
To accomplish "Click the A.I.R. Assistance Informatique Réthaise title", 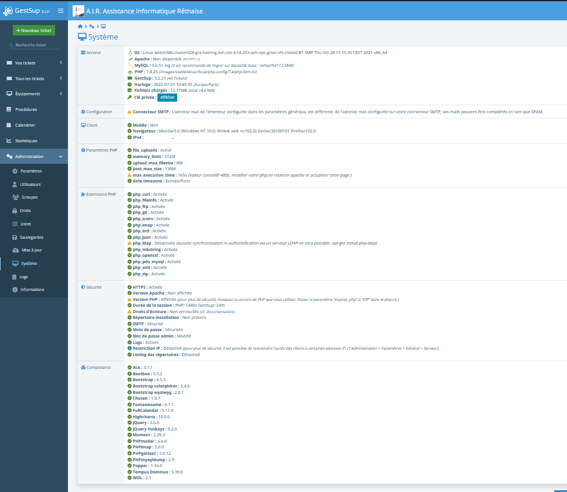I will (x=144, y=11).
